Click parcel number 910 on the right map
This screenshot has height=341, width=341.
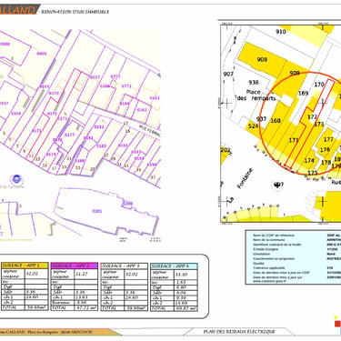point(281,32)
